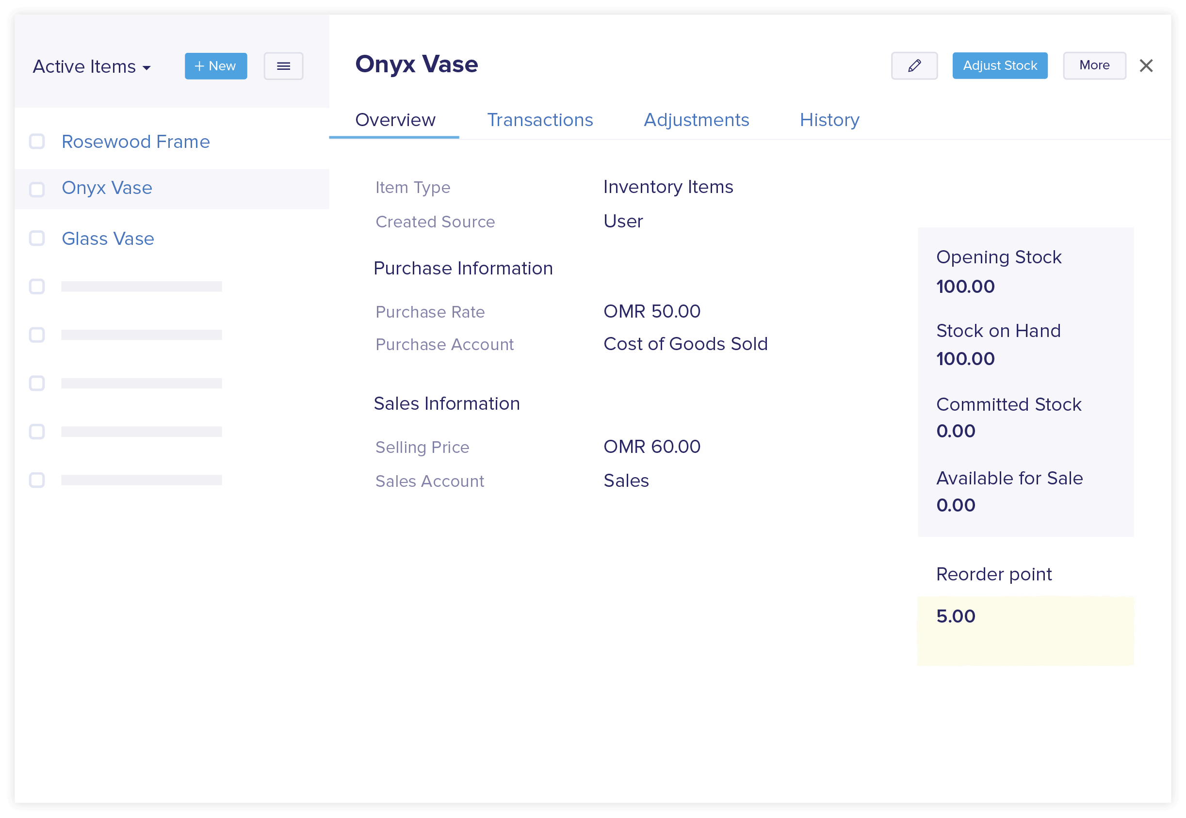Open the Rosewood Frame item link
The image size is (1186, 818).
click(135, 142)
